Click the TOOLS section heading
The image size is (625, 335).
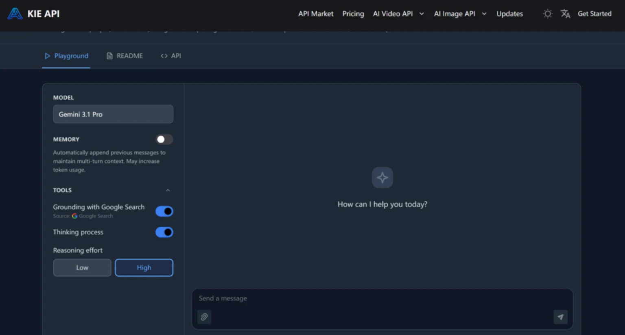[62, 190]
